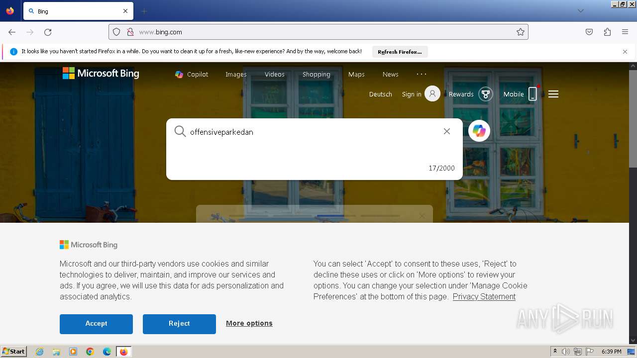Open the Mobile phone icon
This screenshot has width=637, height=358.
532,94
